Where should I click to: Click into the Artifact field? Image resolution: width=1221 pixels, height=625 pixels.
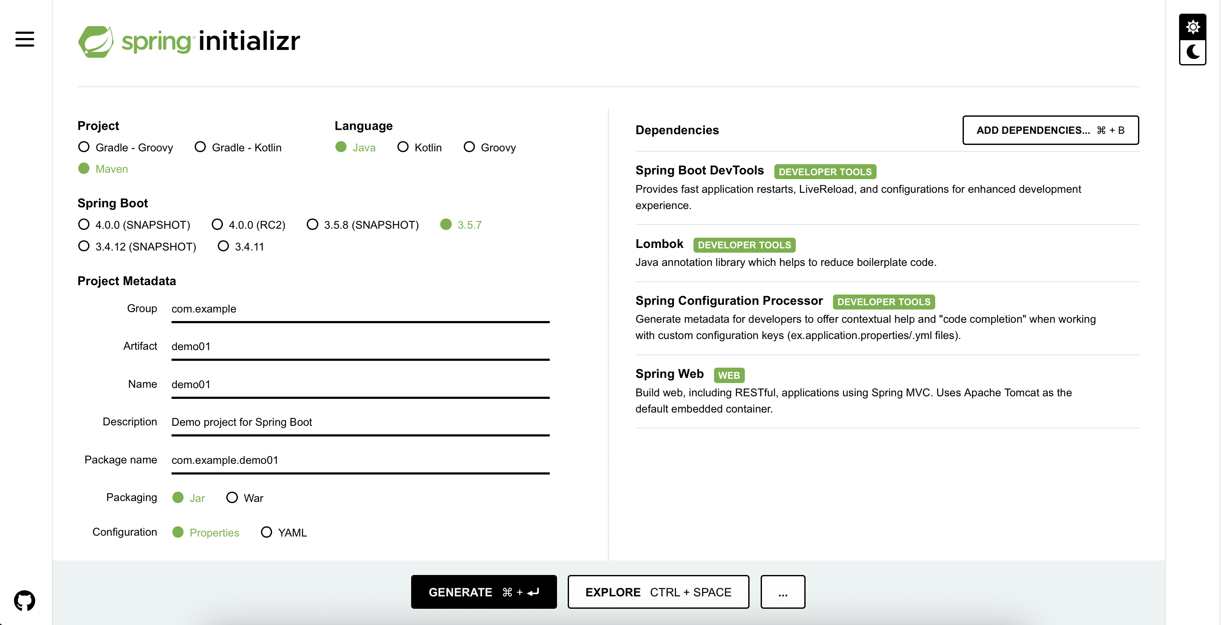(x=360, y=347)
